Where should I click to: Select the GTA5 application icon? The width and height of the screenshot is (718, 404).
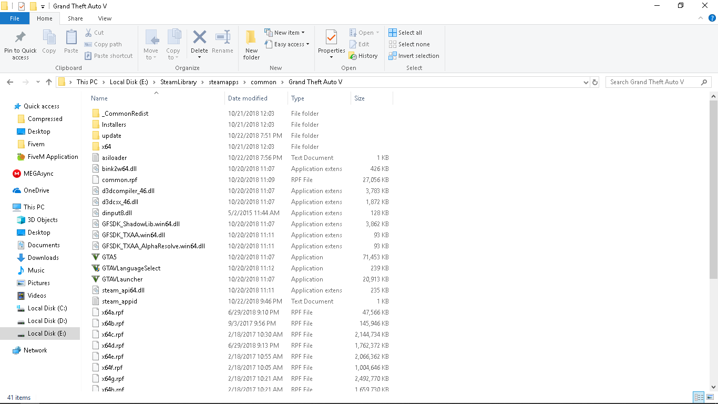coord(96,257)
